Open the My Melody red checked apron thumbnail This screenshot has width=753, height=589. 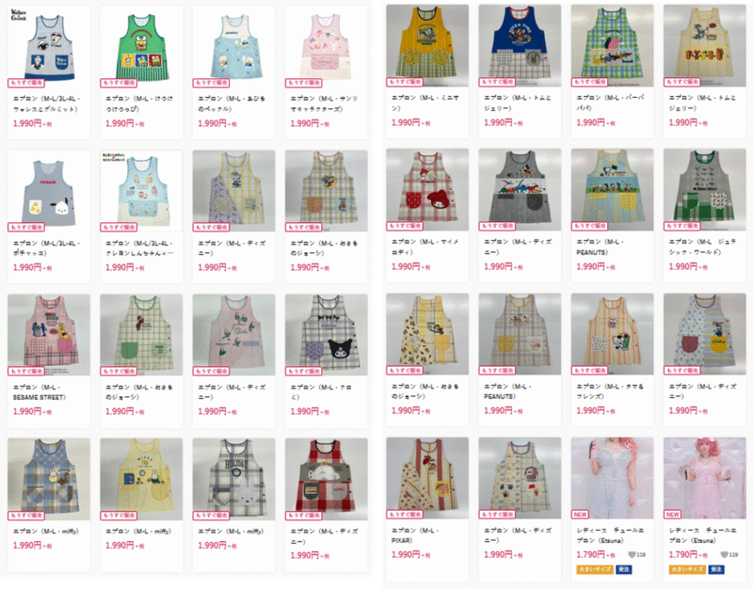click(x=427, y=190)
